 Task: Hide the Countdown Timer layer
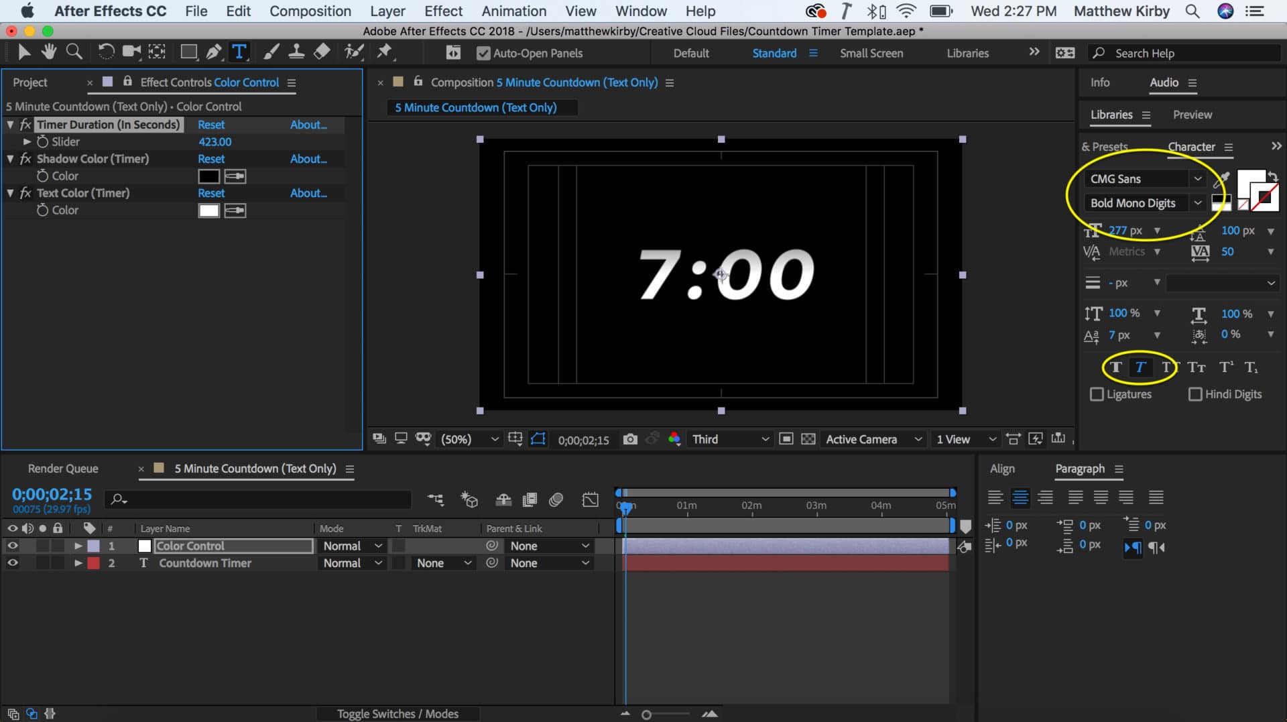12,563
